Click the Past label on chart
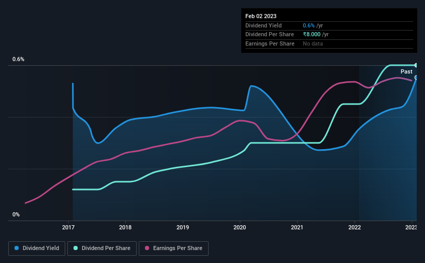This screenshot has height=263, width=425. tap(406, 71)
